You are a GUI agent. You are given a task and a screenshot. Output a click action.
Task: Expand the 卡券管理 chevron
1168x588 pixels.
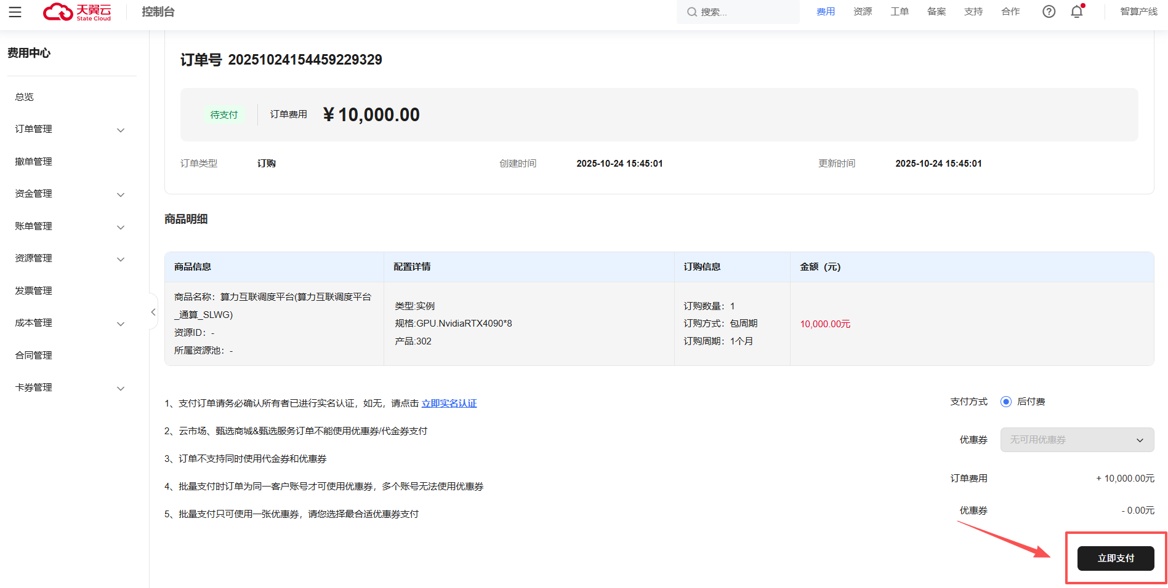pyautogui.click(x=121, y=388)
